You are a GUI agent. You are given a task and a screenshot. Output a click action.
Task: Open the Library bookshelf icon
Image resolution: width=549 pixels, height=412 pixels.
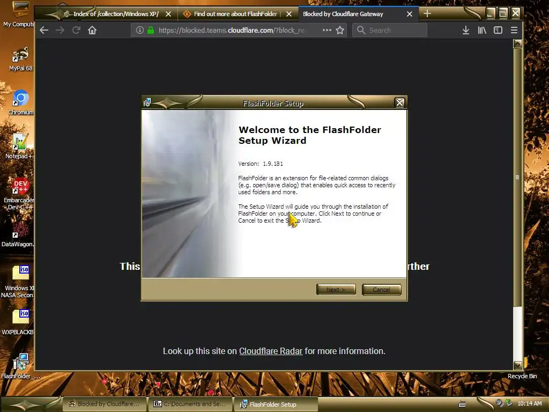(482, 30)
